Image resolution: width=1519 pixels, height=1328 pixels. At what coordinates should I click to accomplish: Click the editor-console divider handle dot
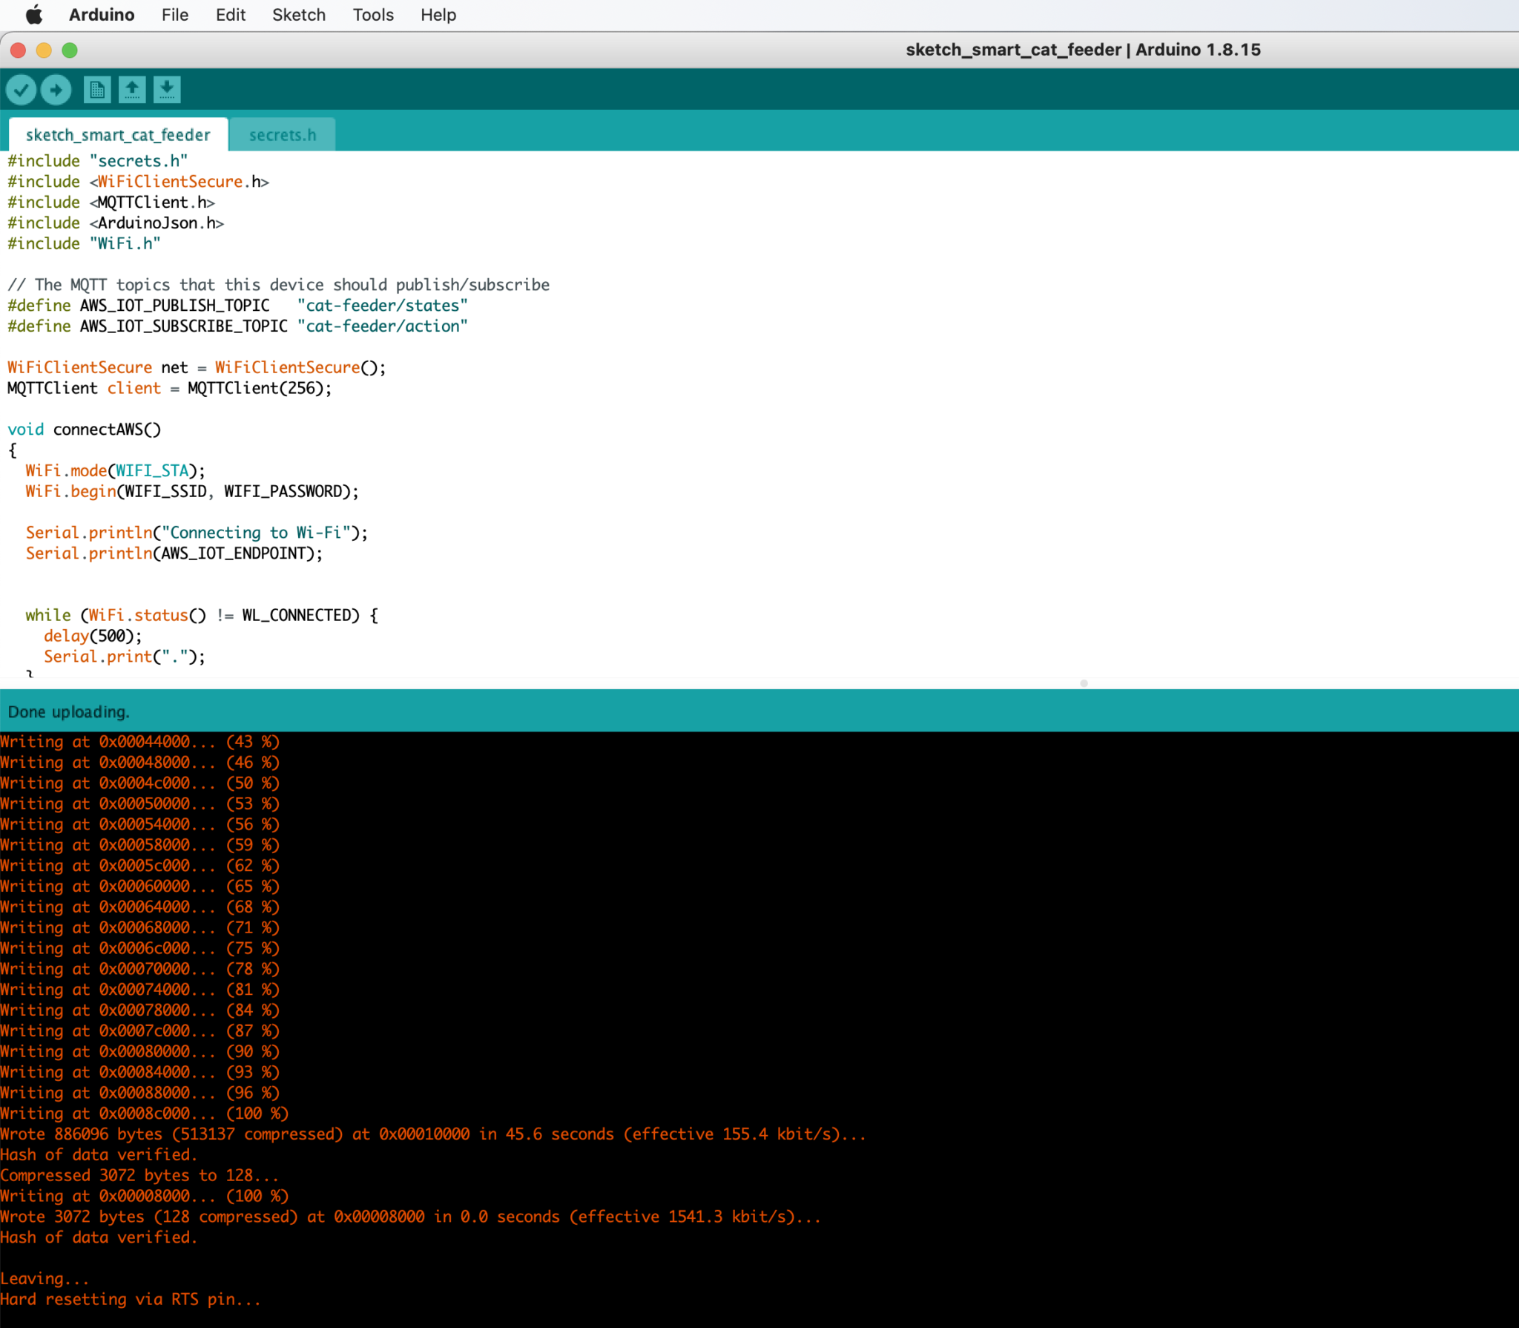pos(1084,683)
